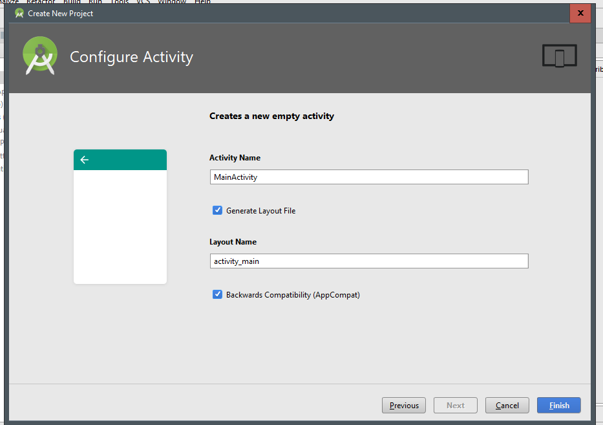The width and height of the screenshot is (603, 425).
Task: Click the Finish button
Action: (559, 406)
